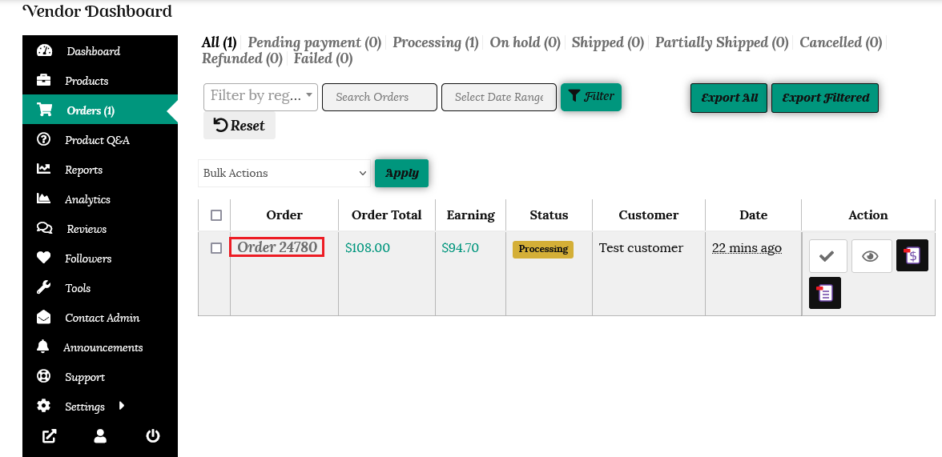Click the invoice icon with the dollar sign
The width and height of the screenshot is (942, 457).
pyautogui.click(x=912, y=255)
